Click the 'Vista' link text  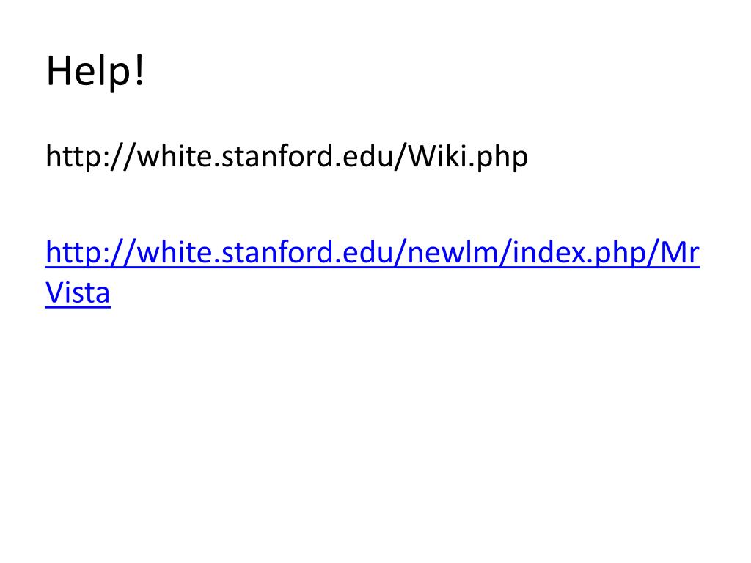(x=78, y=292)
